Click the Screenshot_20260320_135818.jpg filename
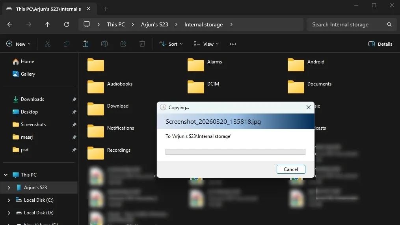Viewport: 400px width, 225px height. point(213,122)
